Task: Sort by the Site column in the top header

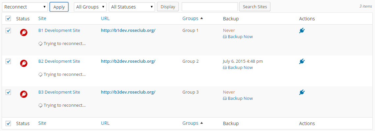Action: tap(42, 18)
